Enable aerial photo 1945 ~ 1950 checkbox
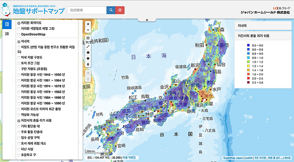 coord(19,75)
